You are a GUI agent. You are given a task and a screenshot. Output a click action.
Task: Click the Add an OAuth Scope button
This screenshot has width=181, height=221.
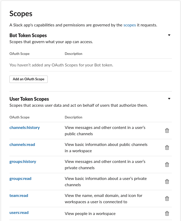click(x=28, y=79)
